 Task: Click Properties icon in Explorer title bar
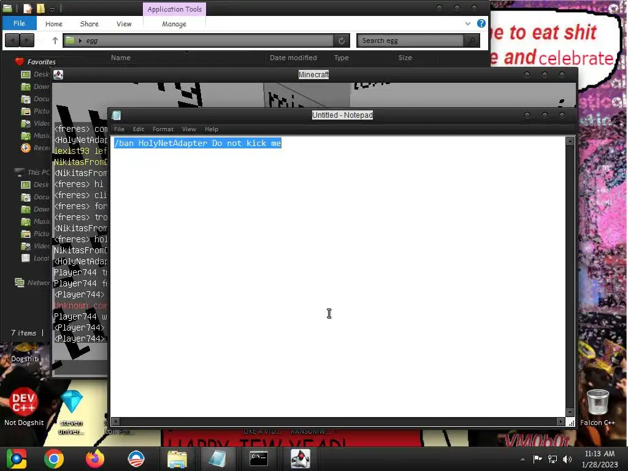pyautogui.click(x=27, y=9)
